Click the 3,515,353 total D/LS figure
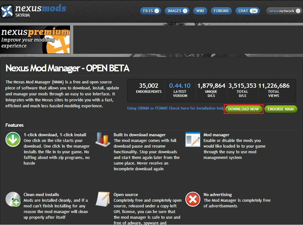 (242, 86)
